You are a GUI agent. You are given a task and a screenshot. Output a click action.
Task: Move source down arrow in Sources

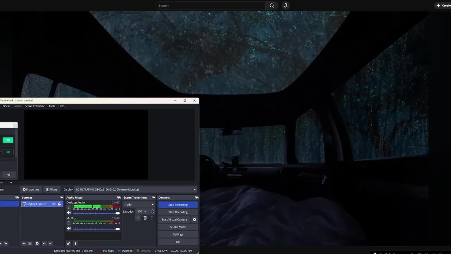[50, 243]
